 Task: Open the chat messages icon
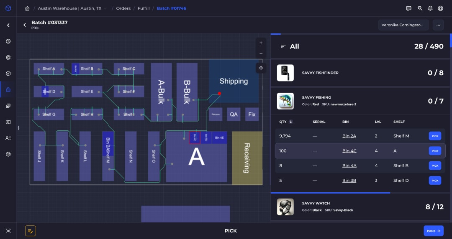tap(408, 8)
